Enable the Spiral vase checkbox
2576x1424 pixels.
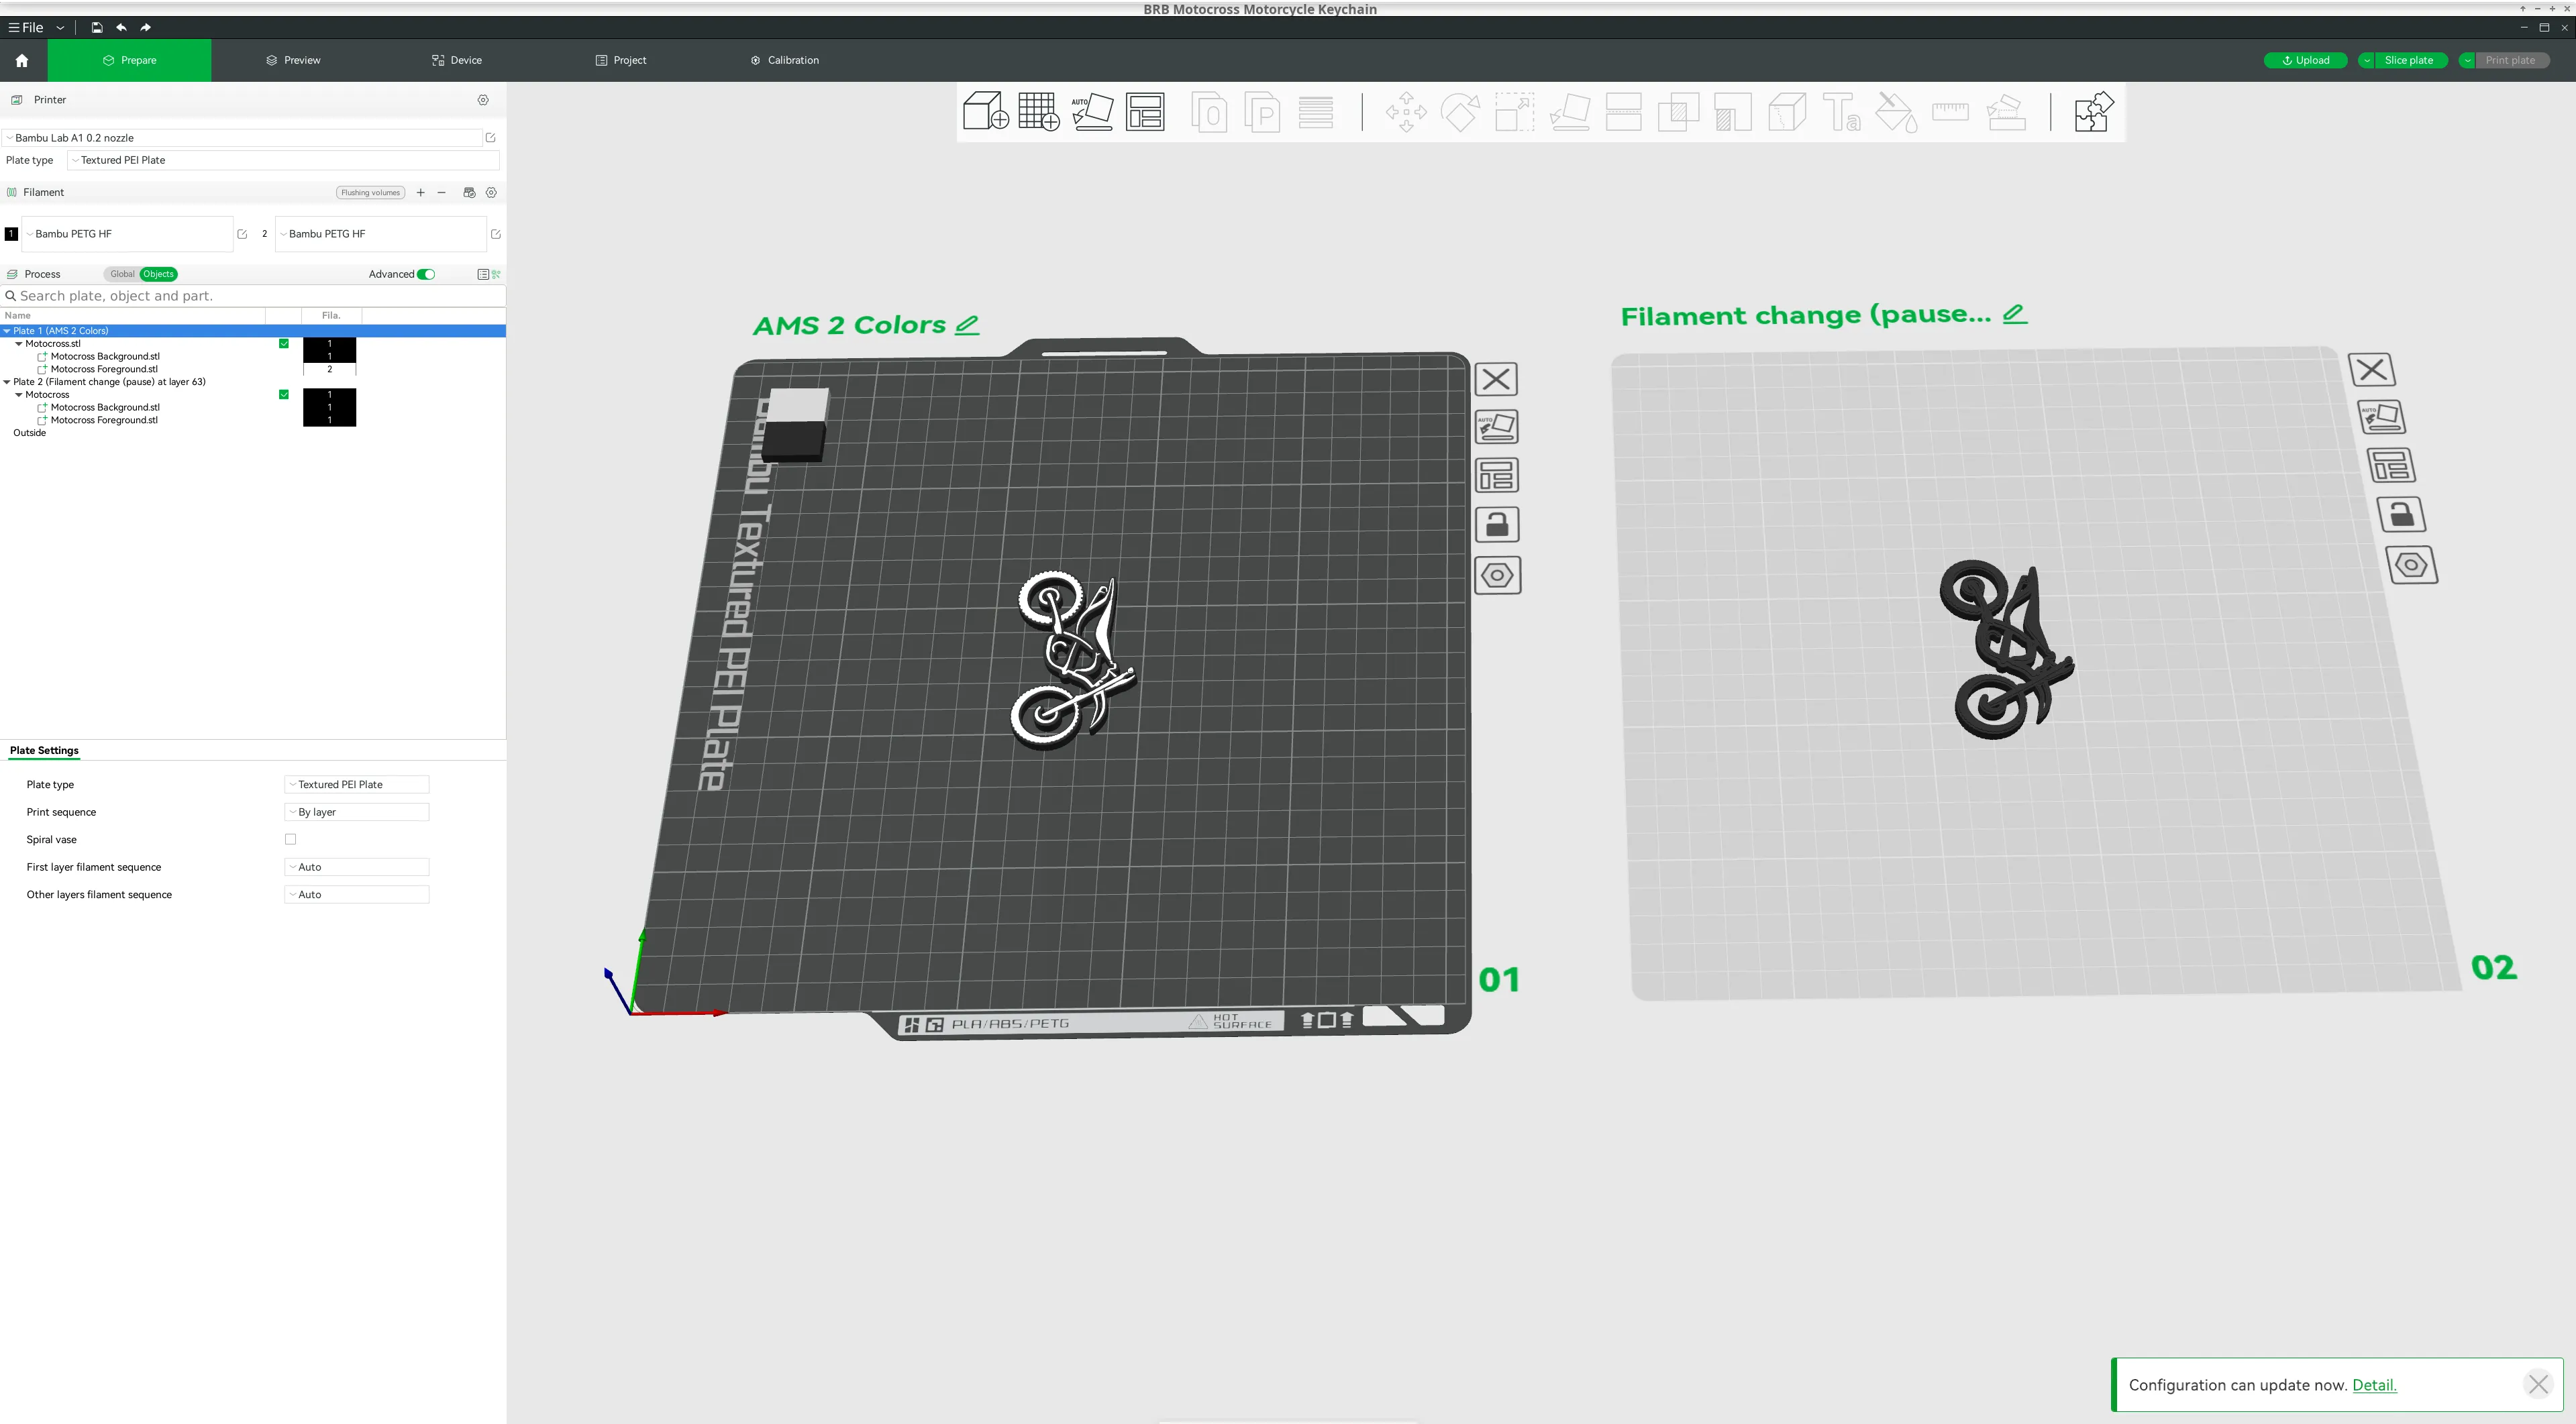(291, 839)
